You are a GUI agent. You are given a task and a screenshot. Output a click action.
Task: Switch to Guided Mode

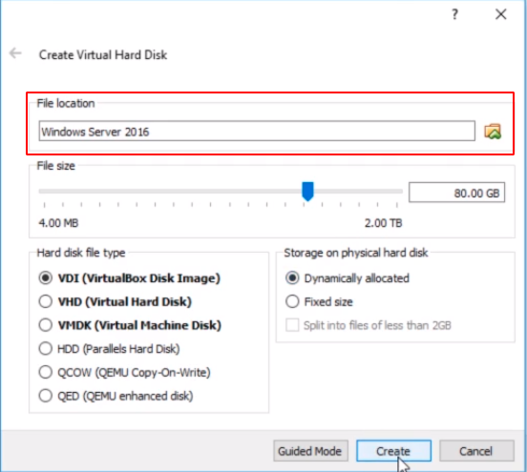(310, 451)
